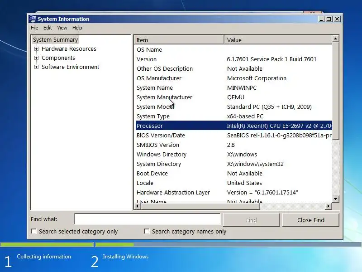Select the Boot Device row
The height and width of the screenshot is (272, 362).
(x=234, y=174)
